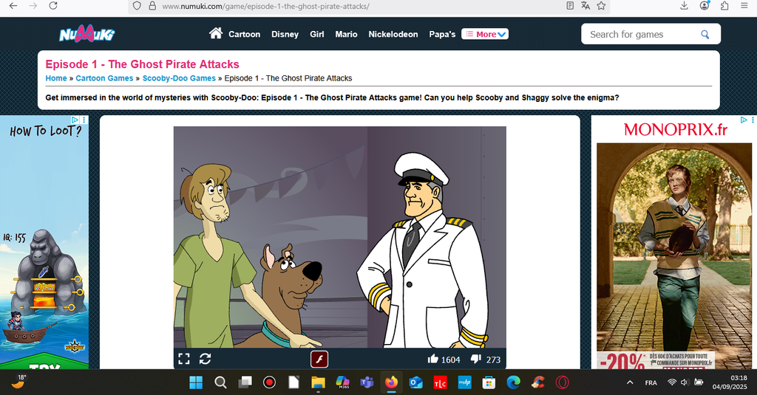Toggle reader view in the address bar
The height and width of the screenshot is (395, 757).
point(570,6)
